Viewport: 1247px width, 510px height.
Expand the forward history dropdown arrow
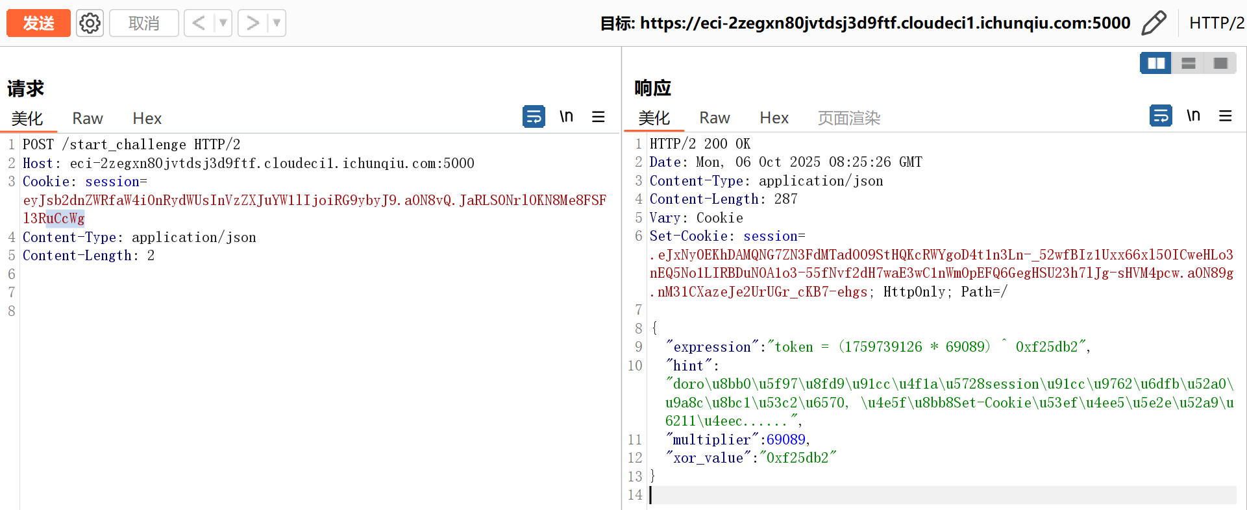click(277, 23)
